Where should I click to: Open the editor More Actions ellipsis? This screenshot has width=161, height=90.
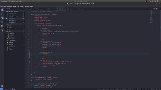tap(159, 9)
